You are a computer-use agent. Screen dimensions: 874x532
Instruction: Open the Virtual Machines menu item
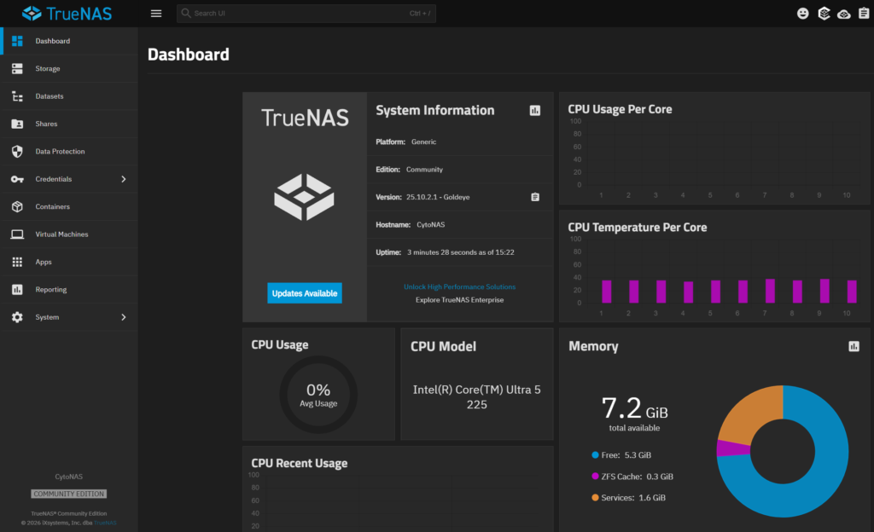point(69,234)
